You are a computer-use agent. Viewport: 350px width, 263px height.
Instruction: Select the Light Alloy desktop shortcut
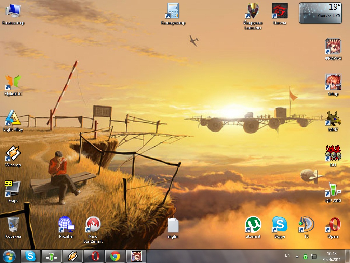13,121
